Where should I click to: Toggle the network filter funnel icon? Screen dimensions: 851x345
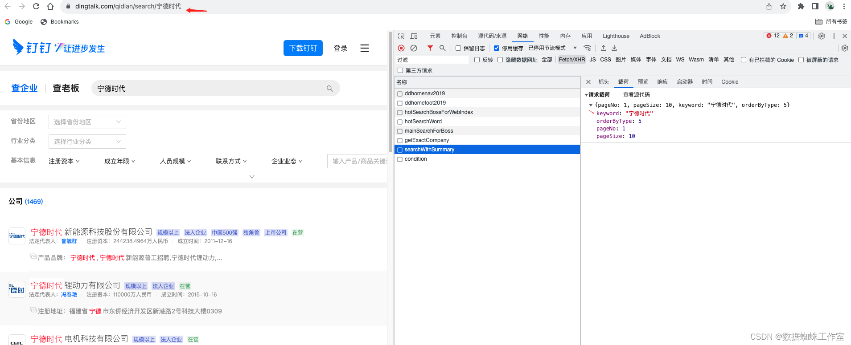coord(430,48)
